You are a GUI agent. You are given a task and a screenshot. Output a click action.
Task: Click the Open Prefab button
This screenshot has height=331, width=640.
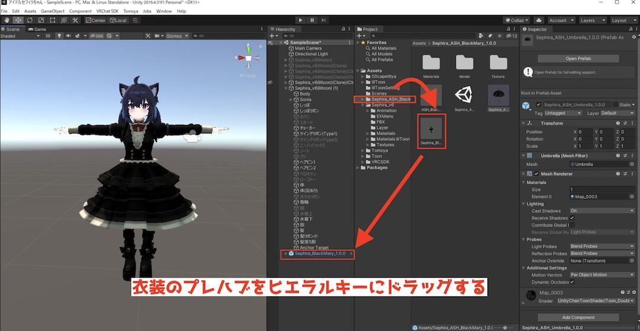tap(578, 58)
